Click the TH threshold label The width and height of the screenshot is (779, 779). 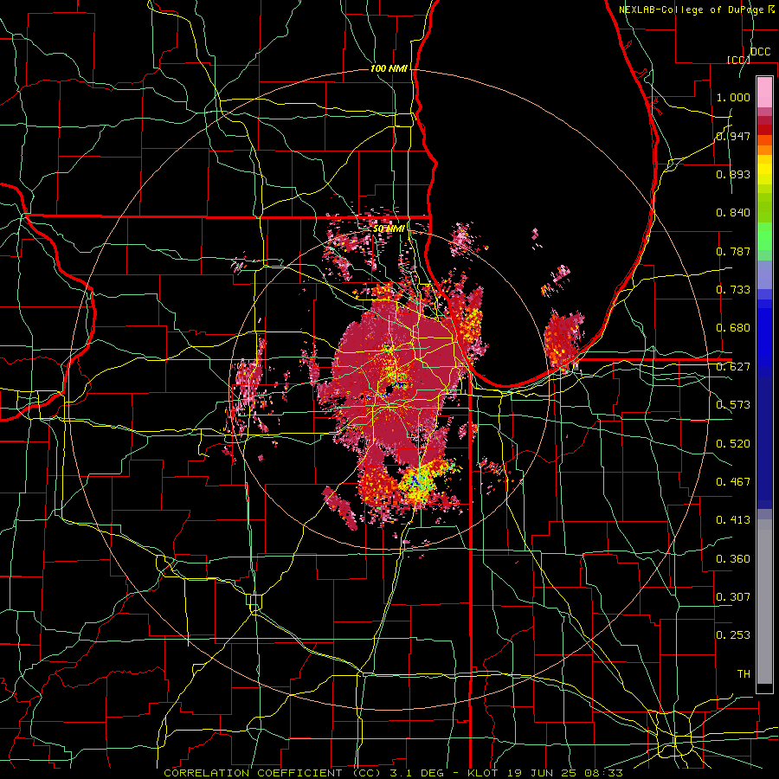[x=744, y=674]
